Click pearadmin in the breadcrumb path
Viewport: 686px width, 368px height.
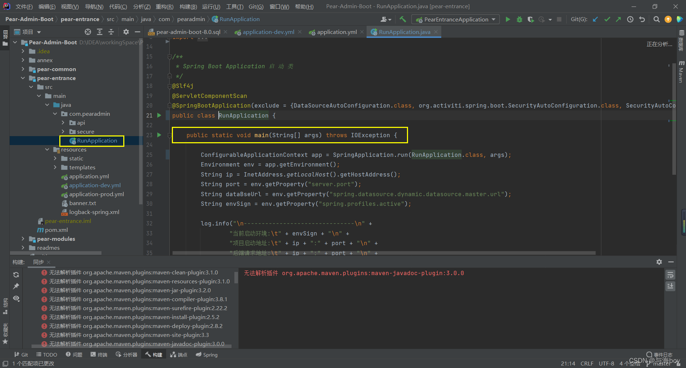coord(191,19)
